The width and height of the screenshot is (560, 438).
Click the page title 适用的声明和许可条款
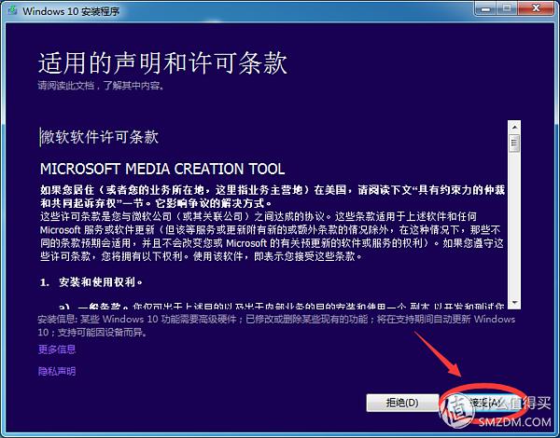coord(162,63)
